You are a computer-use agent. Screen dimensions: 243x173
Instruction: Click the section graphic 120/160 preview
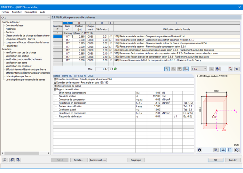click(x=218, y=110)
